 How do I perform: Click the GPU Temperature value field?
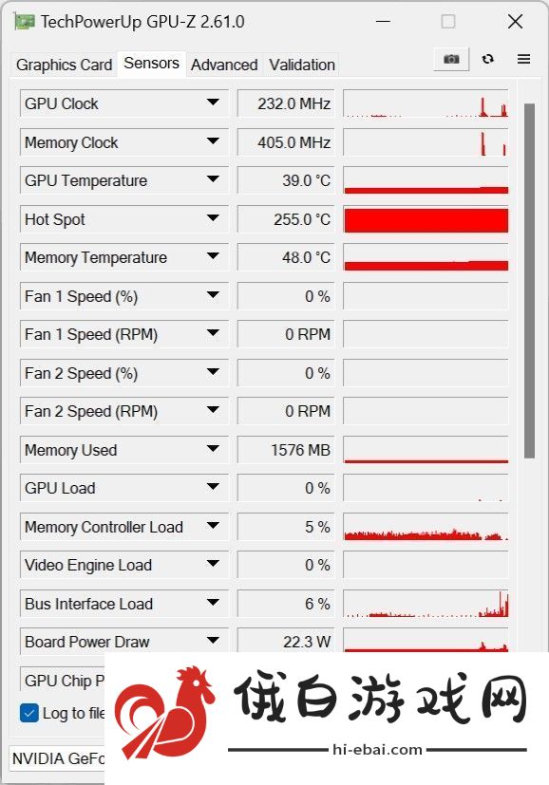[x=286, y=180]
